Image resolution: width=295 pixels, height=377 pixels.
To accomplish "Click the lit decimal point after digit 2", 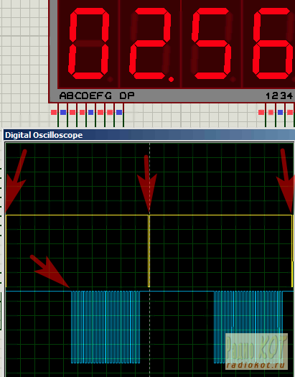I will [x=171, y=79].
